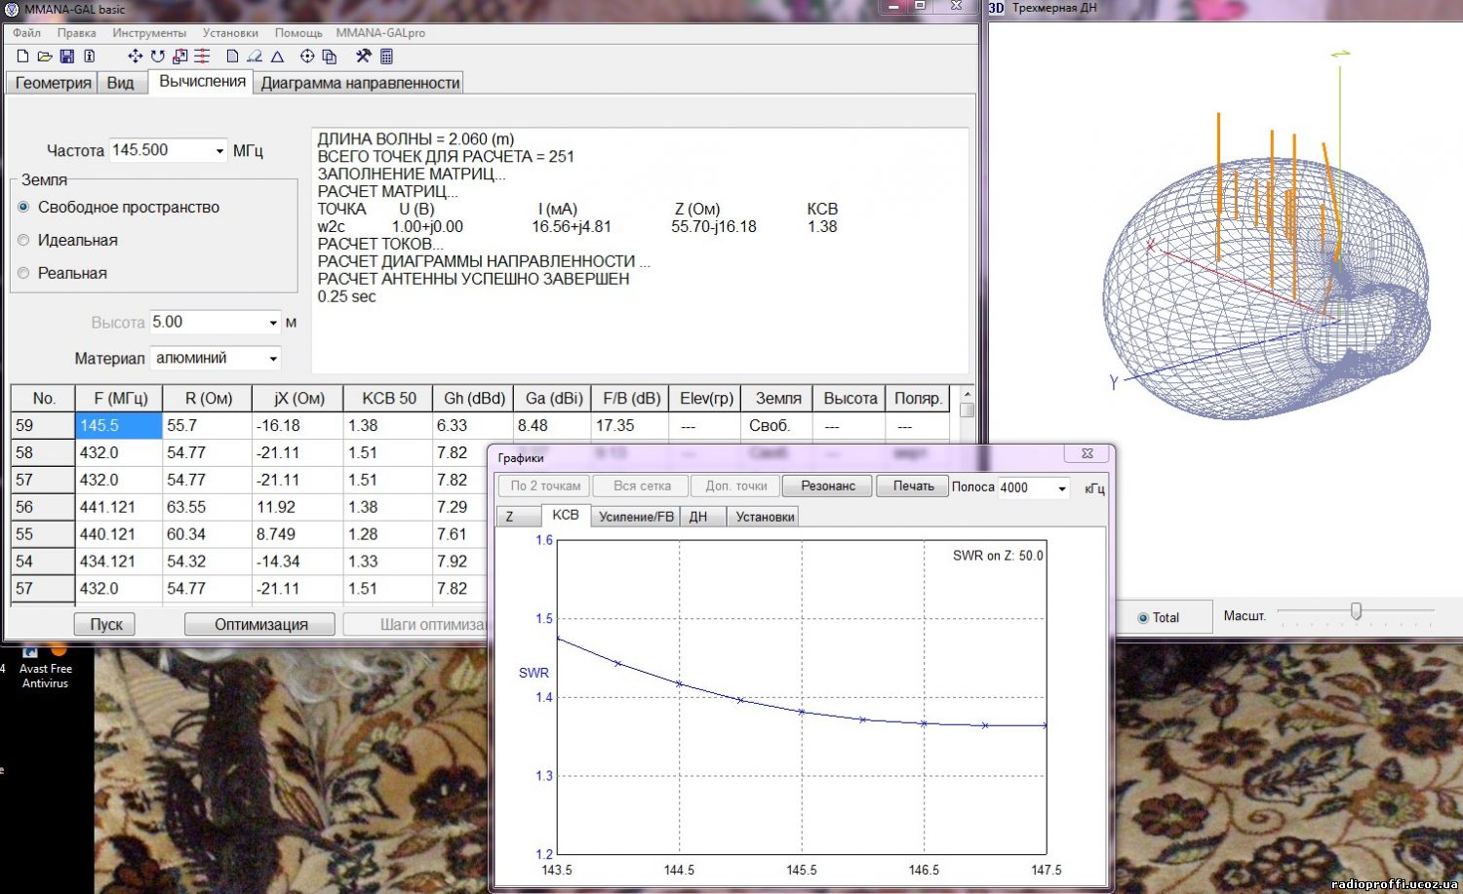Open the Высота height dropdown
Image resolution: width=1463 pixels, height=894 pixels.
pyautogui.click(x=273, y=323)
